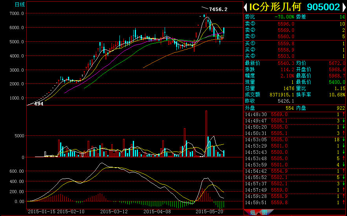347x216 pixels.
Task: Click the 5000 volume axis label
Action: 19,136
